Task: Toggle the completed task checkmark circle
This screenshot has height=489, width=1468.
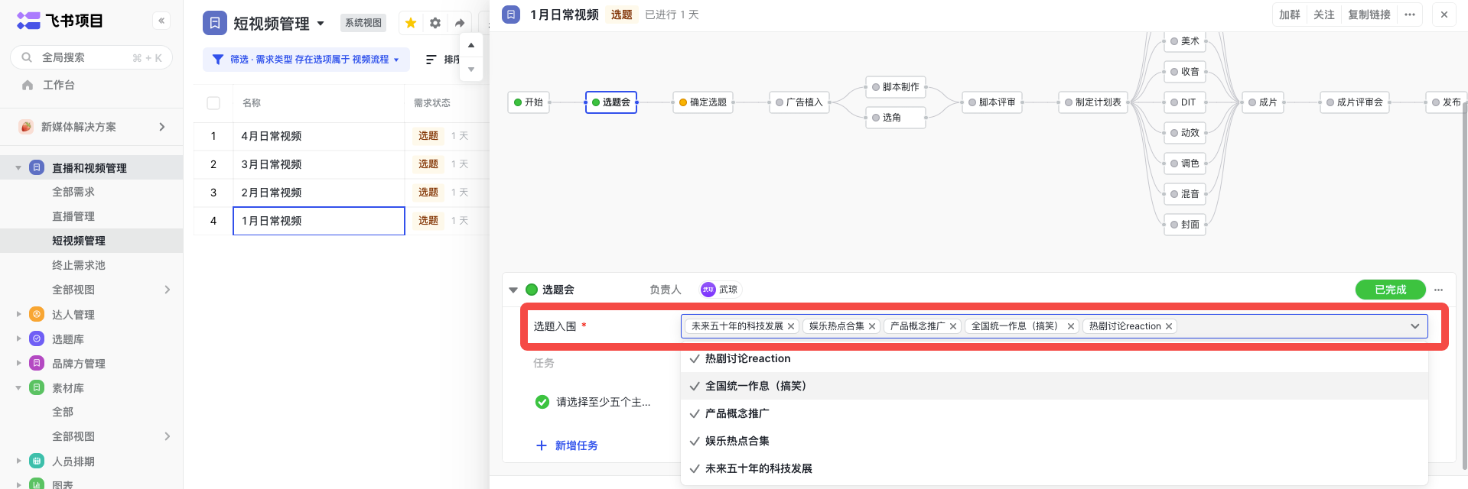Action: point(542,402)
